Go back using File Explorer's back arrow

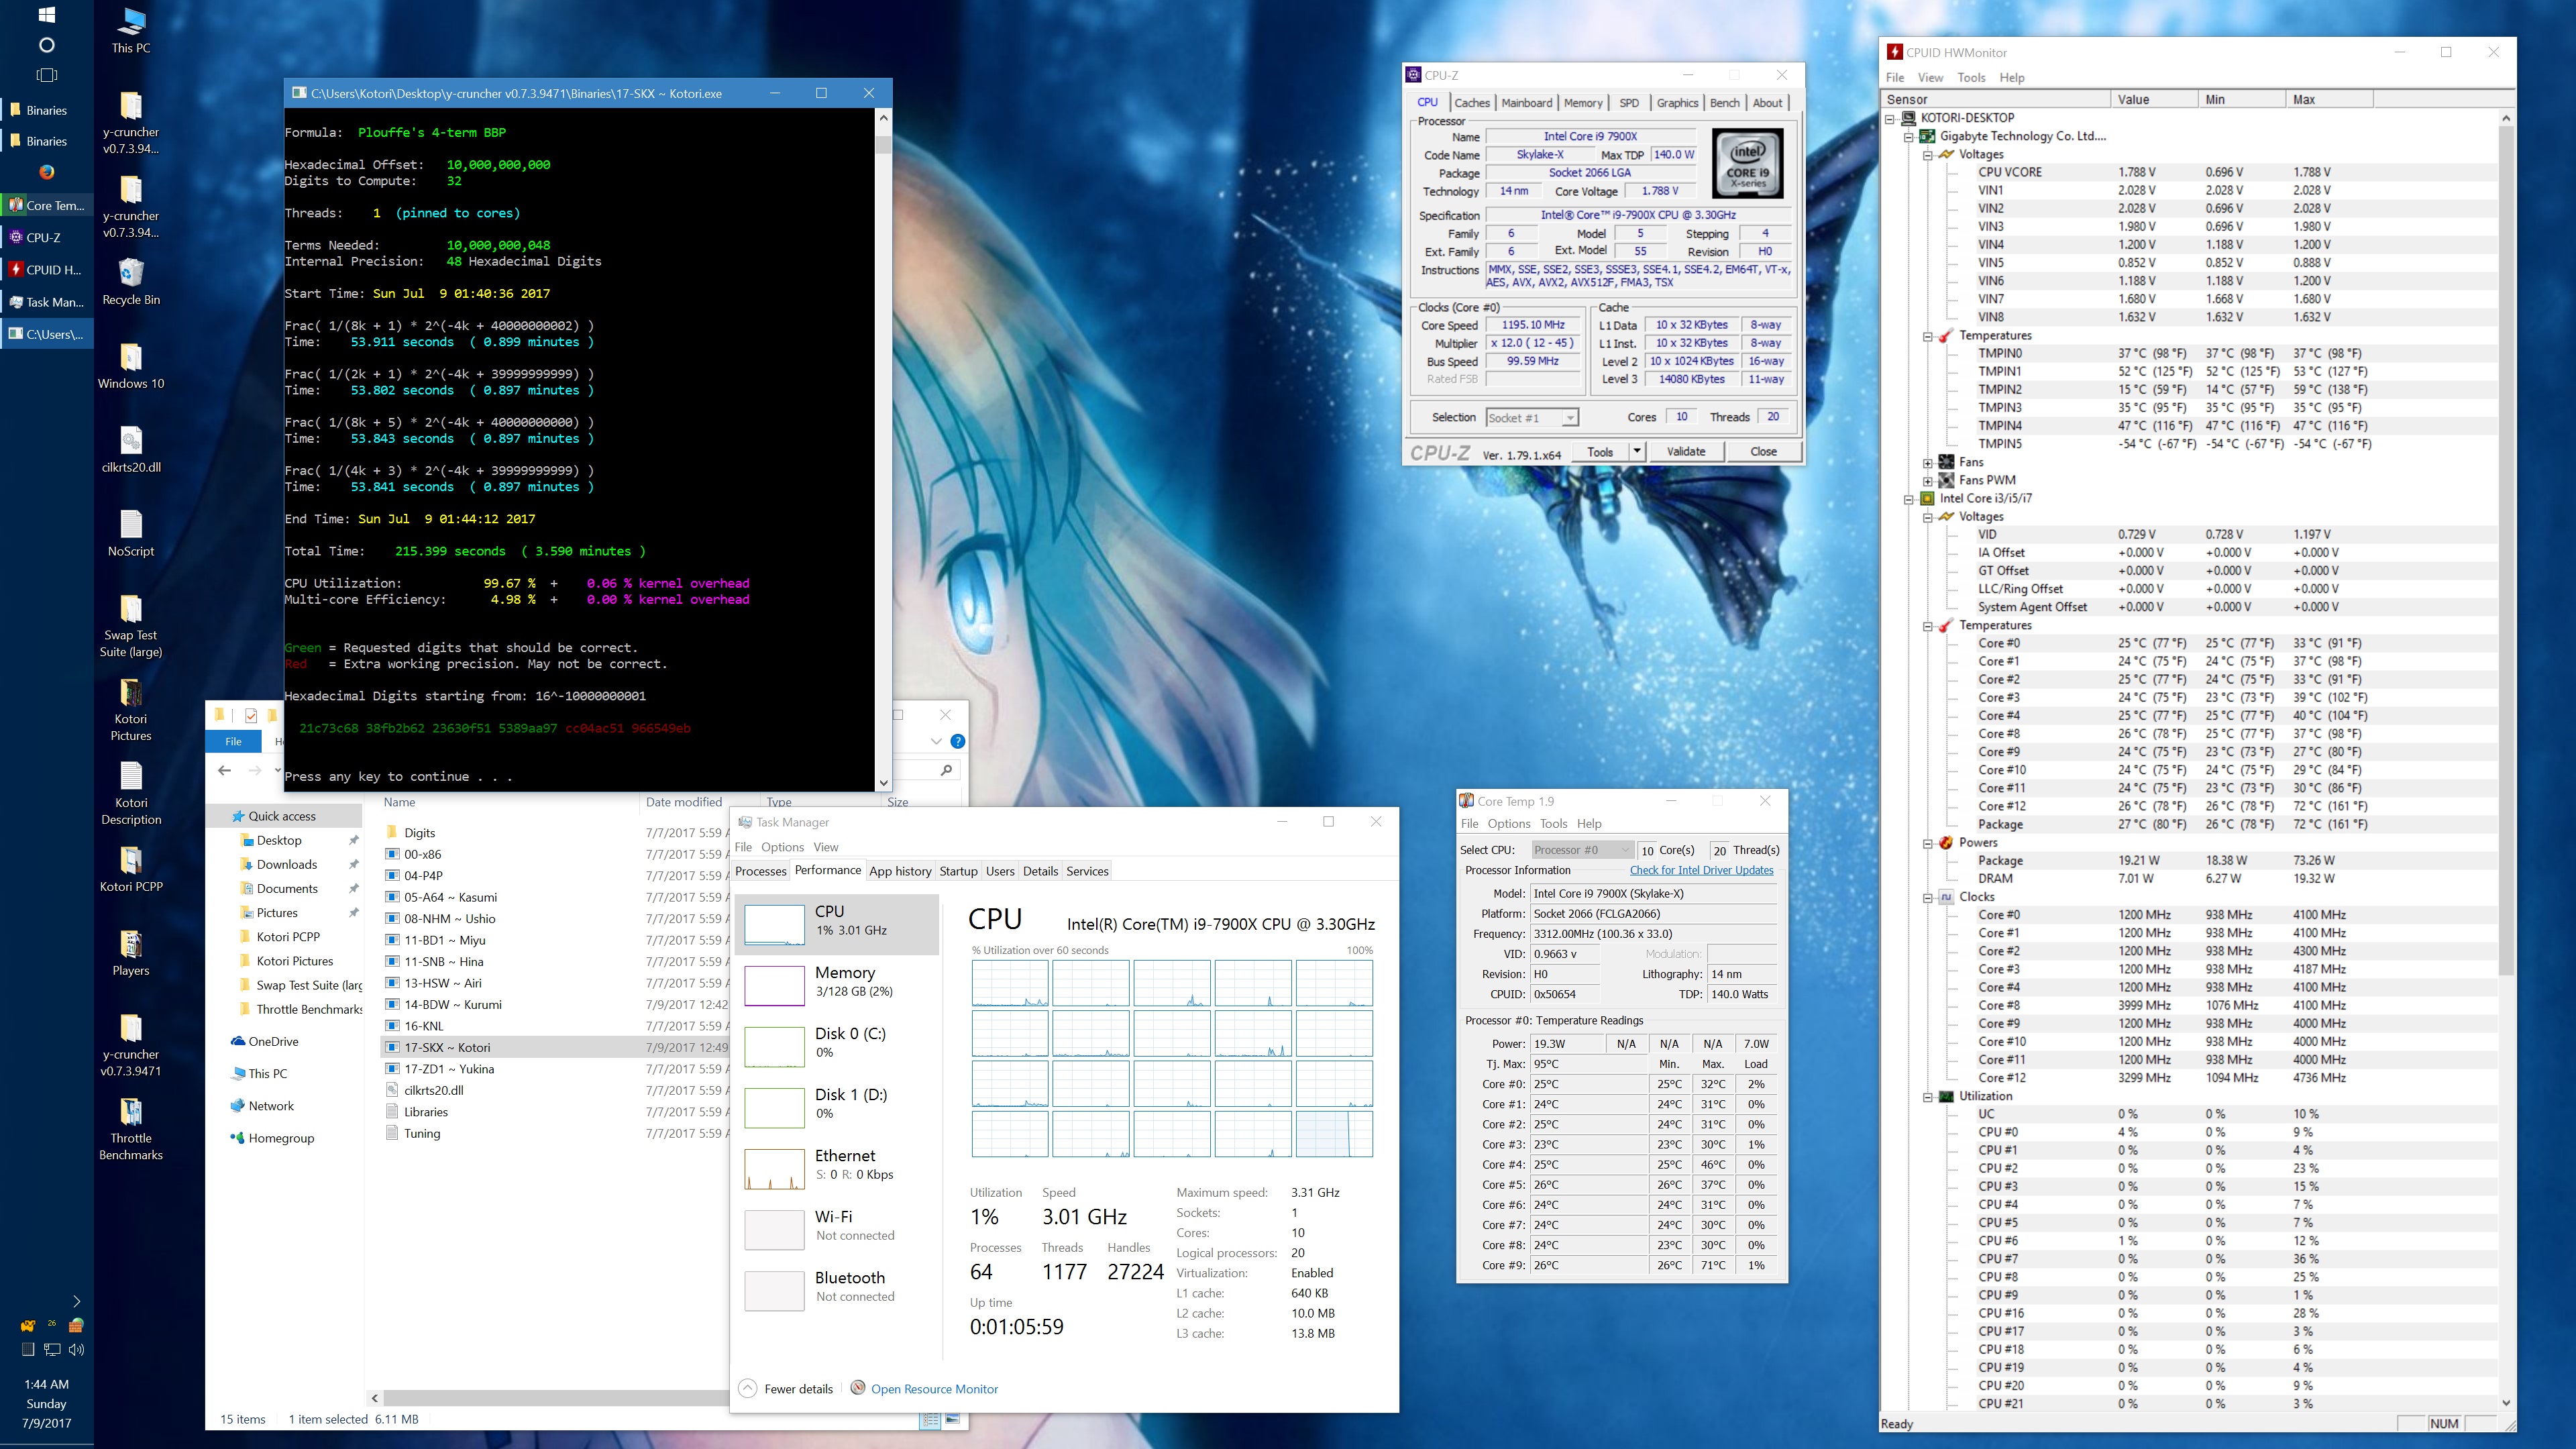[224, 770]
